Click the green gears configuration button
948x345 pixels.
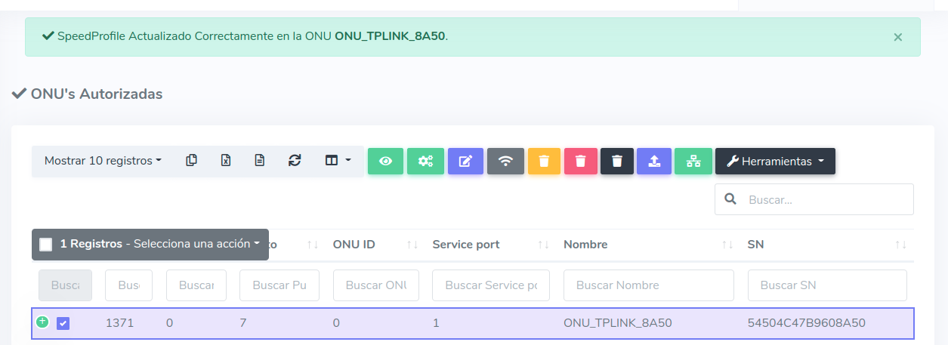coord(425,162)
